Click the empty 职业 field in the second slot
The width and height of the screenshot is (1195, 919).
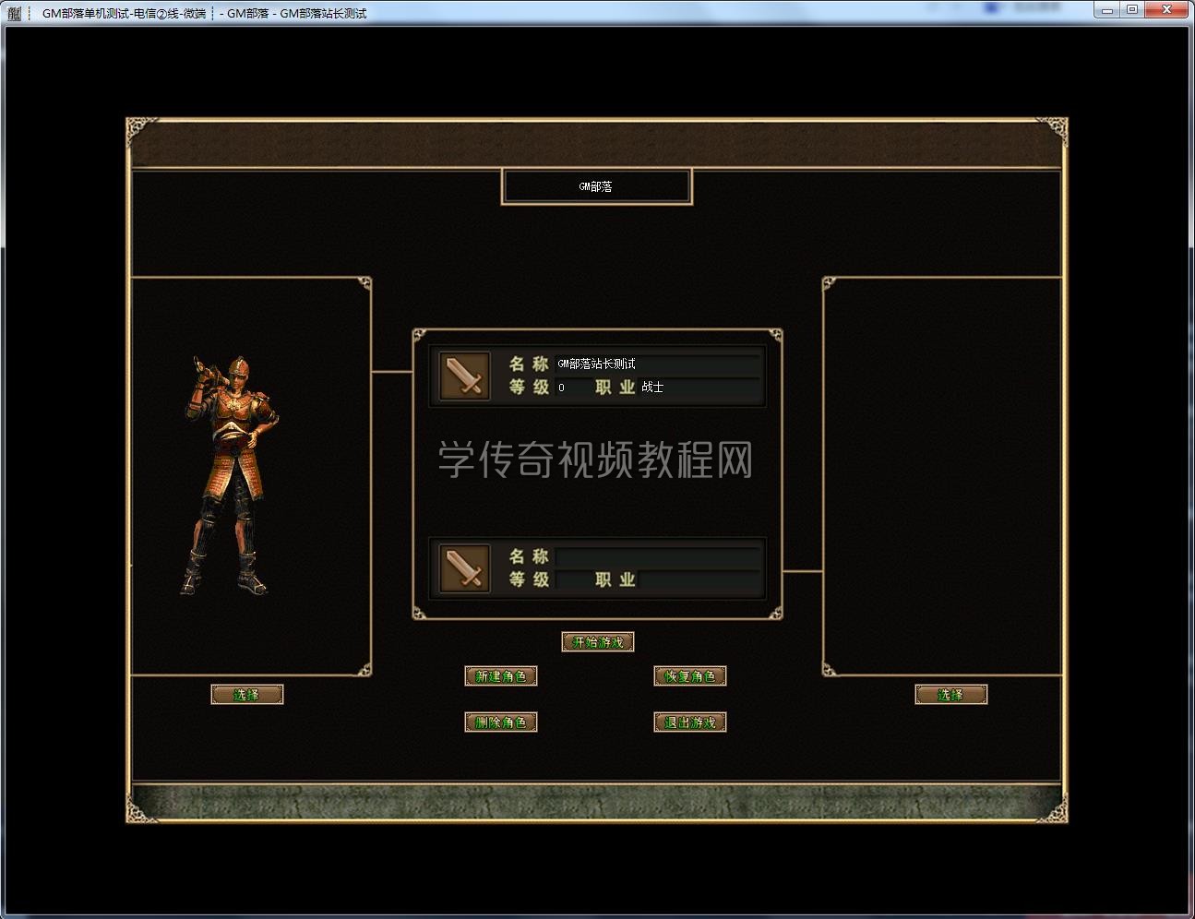(699, 579)
